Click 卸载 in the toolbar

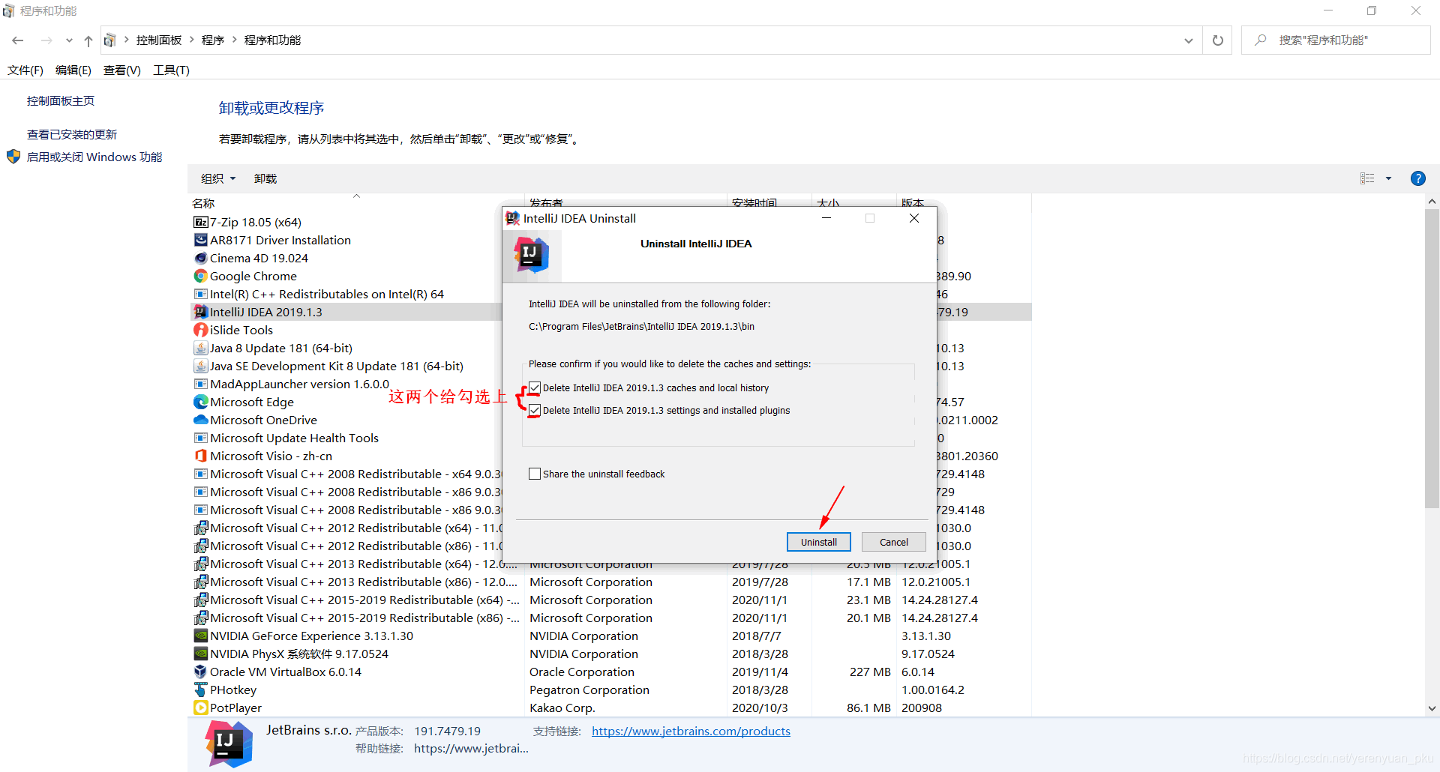(265, 178)
